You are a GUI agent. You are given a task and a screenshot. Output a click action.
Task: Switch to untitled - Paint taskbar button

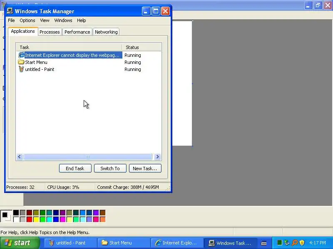click(70, 243)
